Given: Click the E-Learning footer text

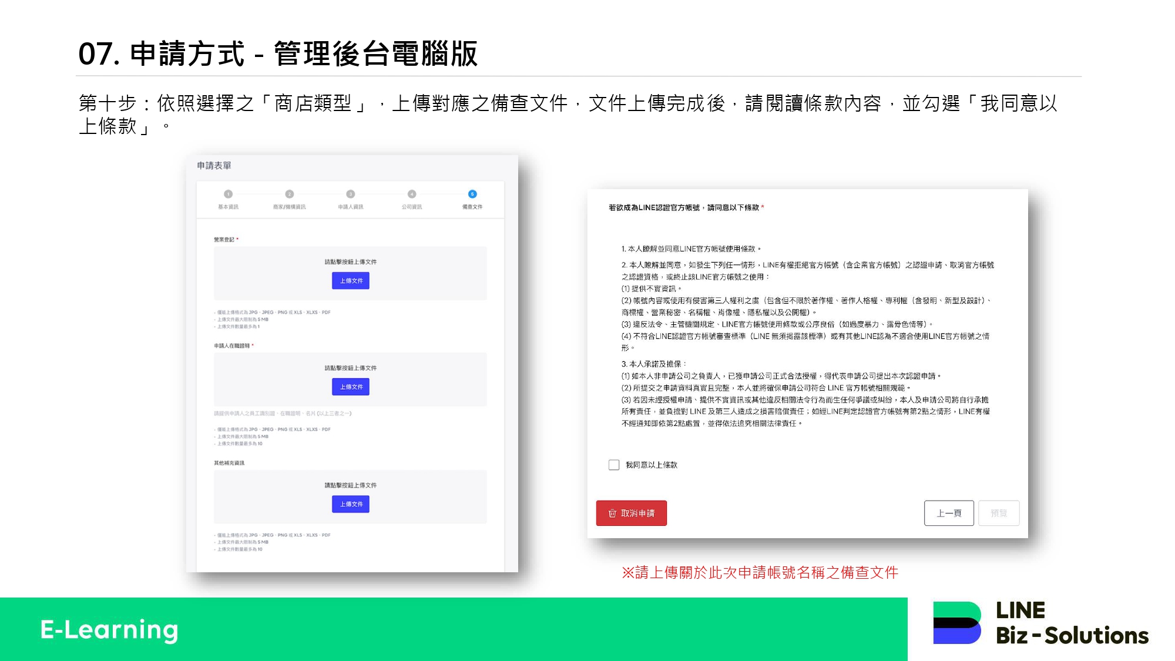Looking at the screenshot, I should click(109, 629).
